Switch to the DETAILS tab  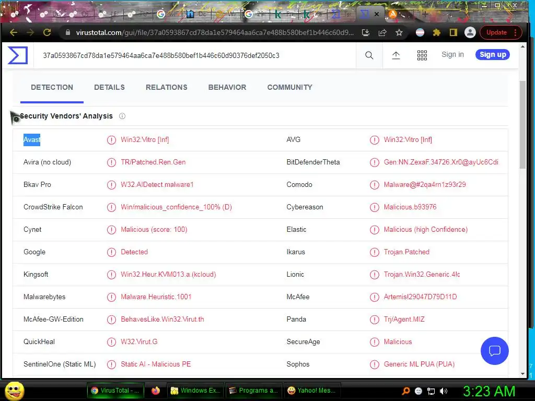click(109, 87)
